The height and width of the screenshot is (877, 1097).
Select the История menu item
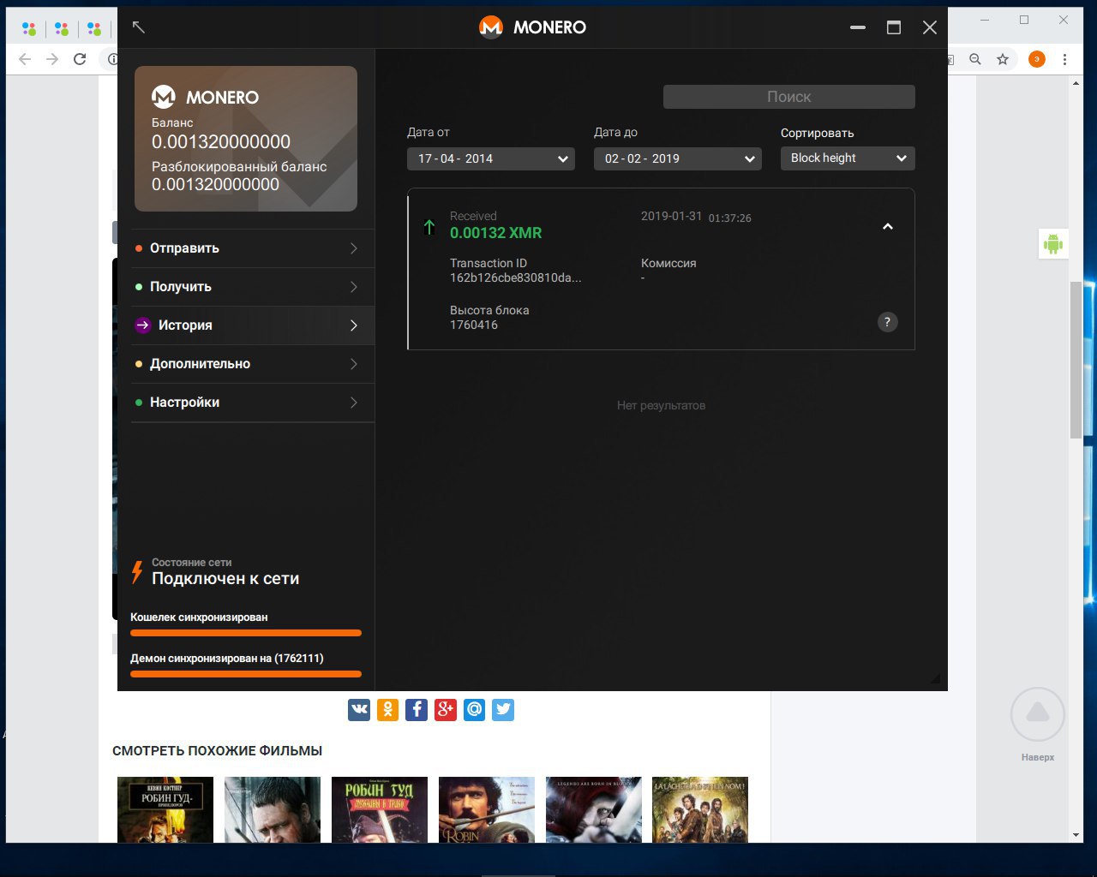[x=253, y=325]
